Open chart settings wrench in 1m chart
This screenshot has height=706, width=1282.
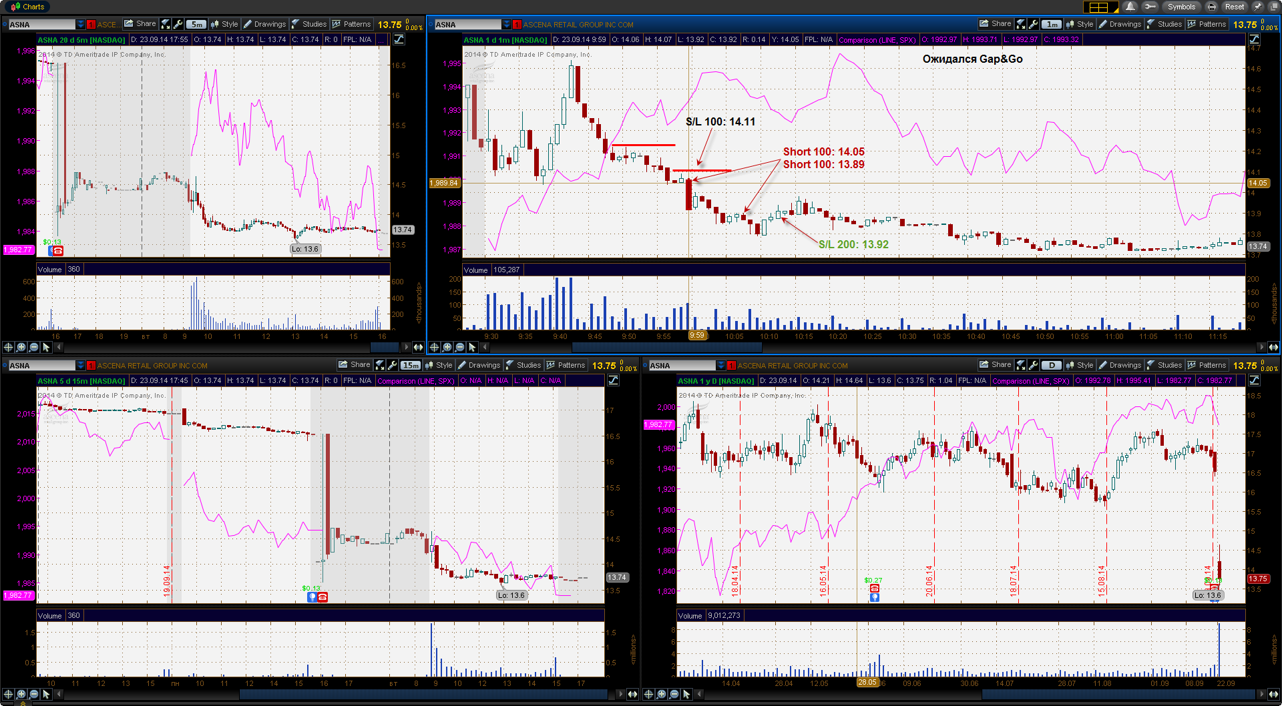(x=1034, y=24)
